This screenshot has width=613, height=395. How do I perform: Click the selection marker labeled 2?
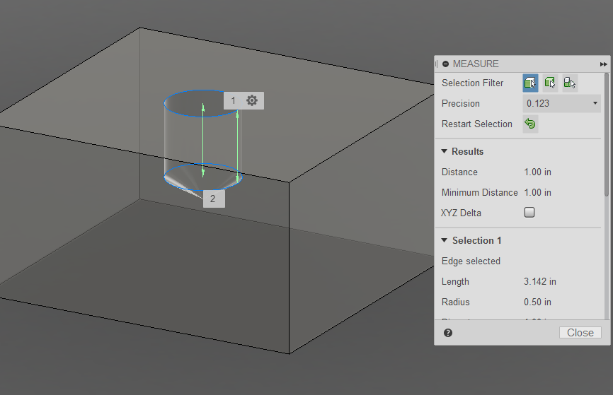[212, 199]
